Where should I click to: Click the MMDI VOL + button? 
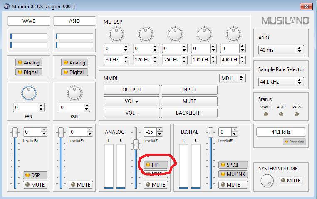click(132, 101)
